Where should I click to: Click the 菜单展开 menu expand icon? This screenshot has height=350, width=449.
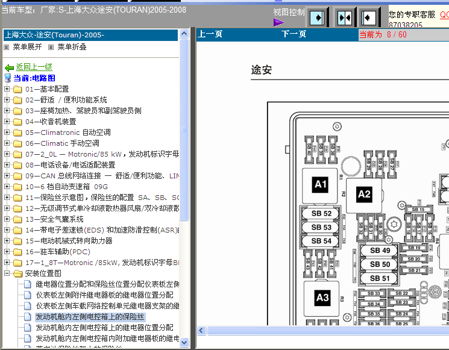[x=6, y=47]
